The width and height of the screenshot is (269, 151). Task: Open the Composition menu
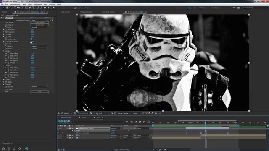click(15, 5)
